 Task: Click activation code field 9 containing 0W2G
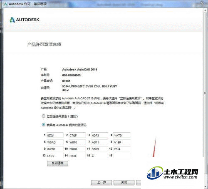tap(55, 149)
